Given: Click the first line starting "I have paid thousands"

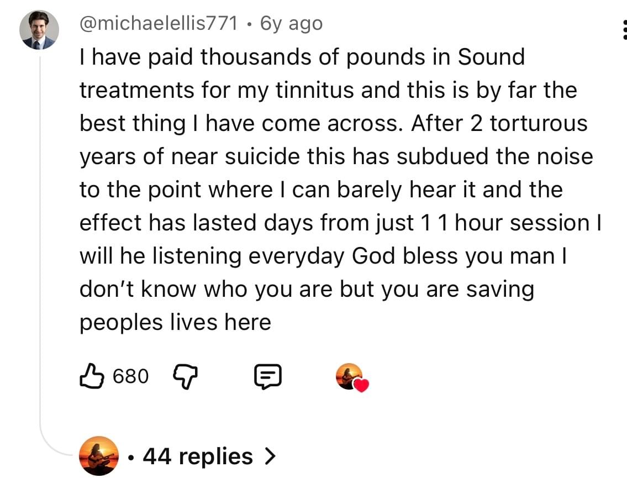Looking at the screenshot, I should click(x=302, y=57).
